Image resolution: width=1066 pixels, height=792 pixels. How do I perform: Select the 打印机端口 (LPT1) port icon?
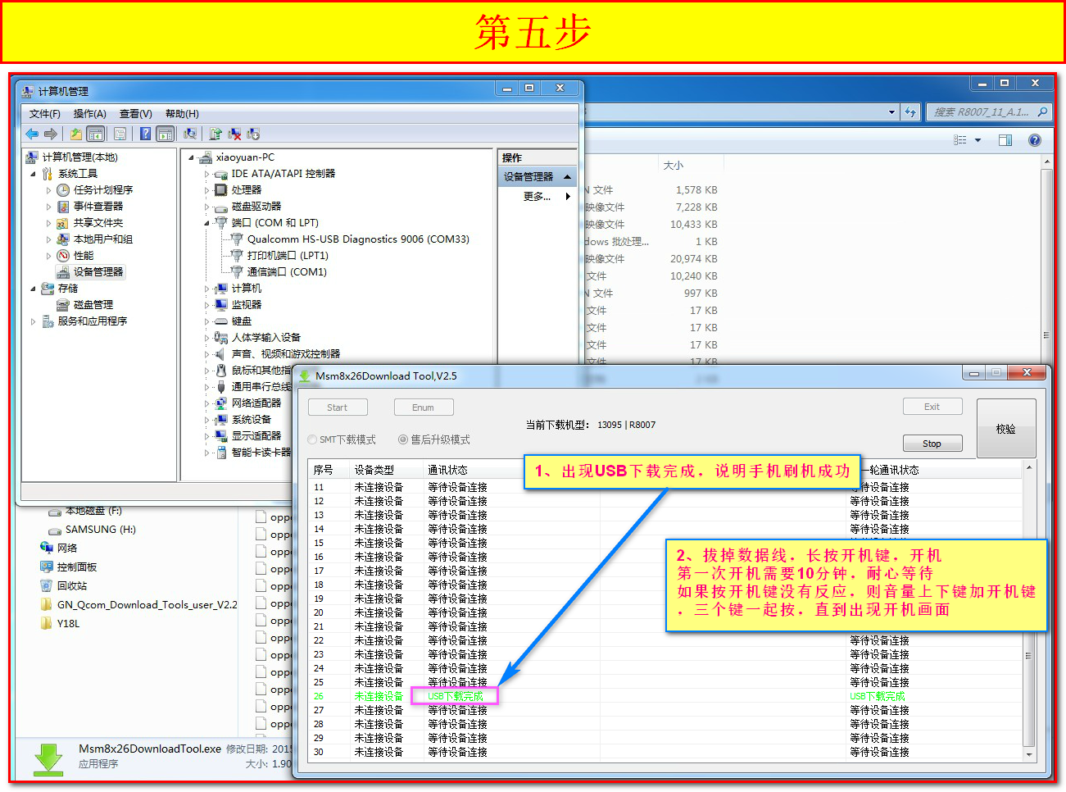click(237, 256)
